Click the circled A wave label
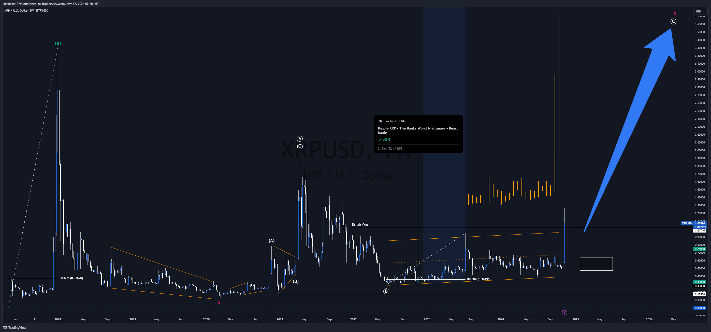Viewport: 711px width, 332px height. coord(300,139)
